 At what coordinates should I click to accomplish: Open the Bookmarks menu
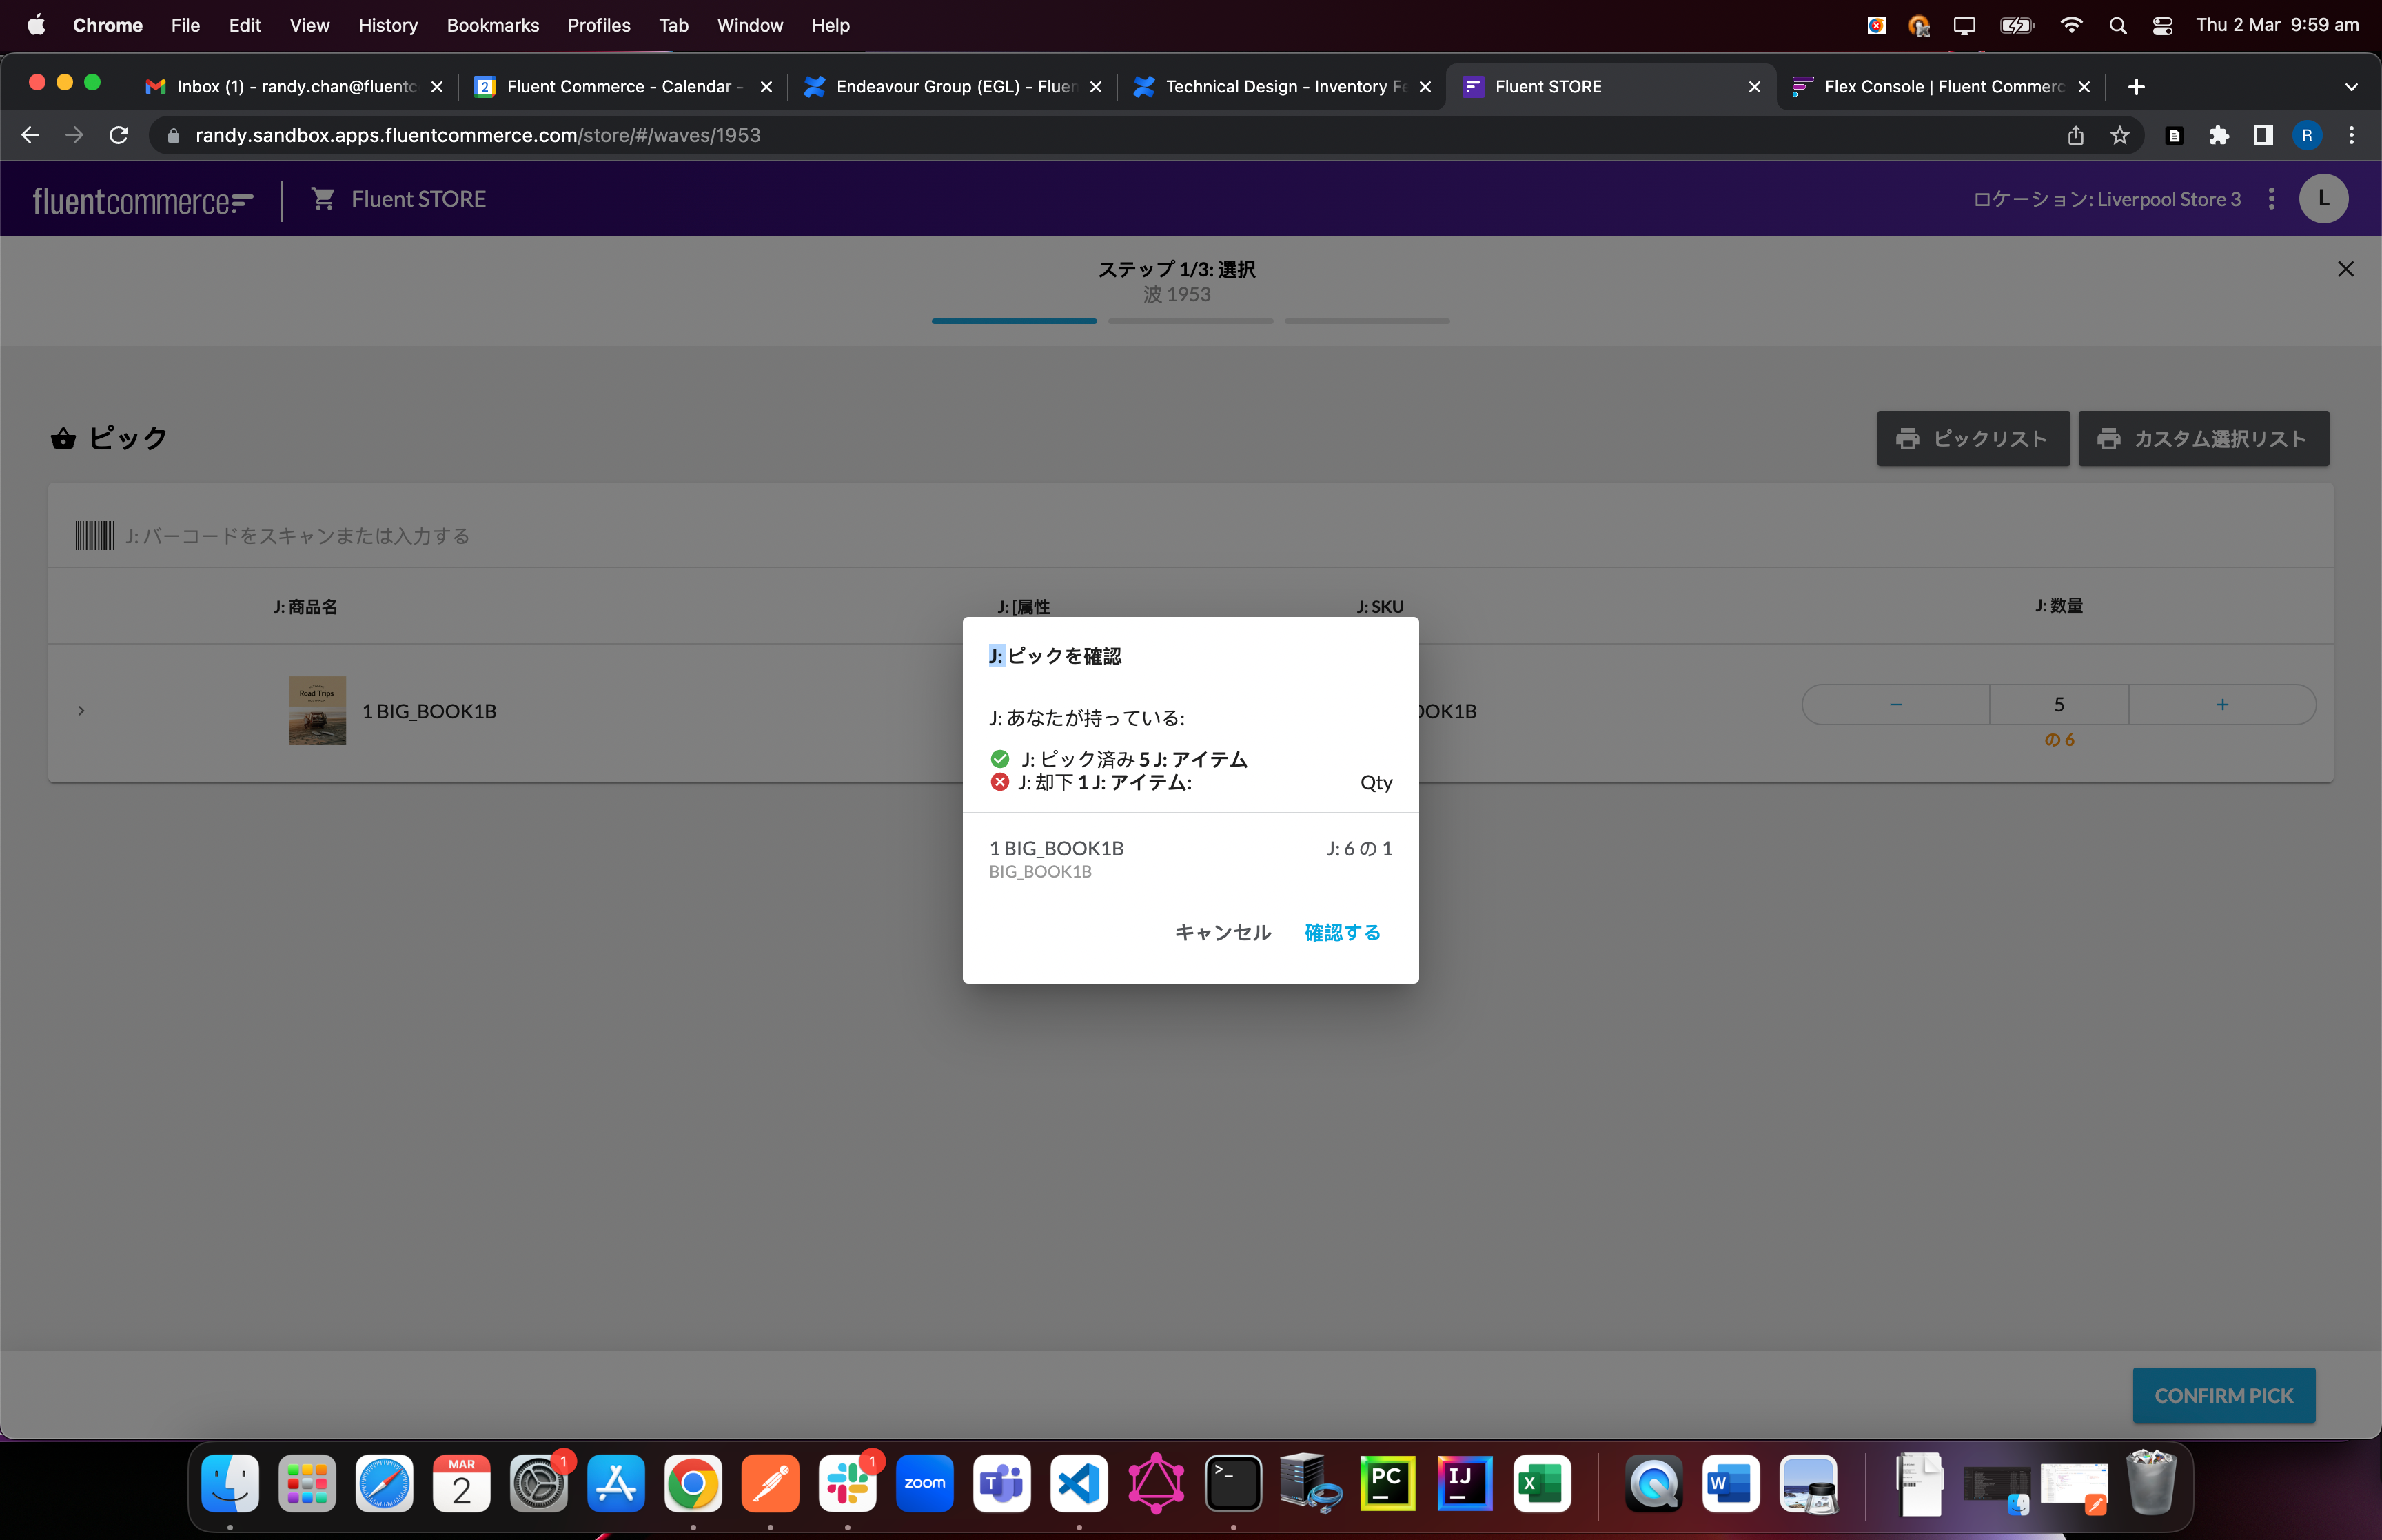pos(492,25)
